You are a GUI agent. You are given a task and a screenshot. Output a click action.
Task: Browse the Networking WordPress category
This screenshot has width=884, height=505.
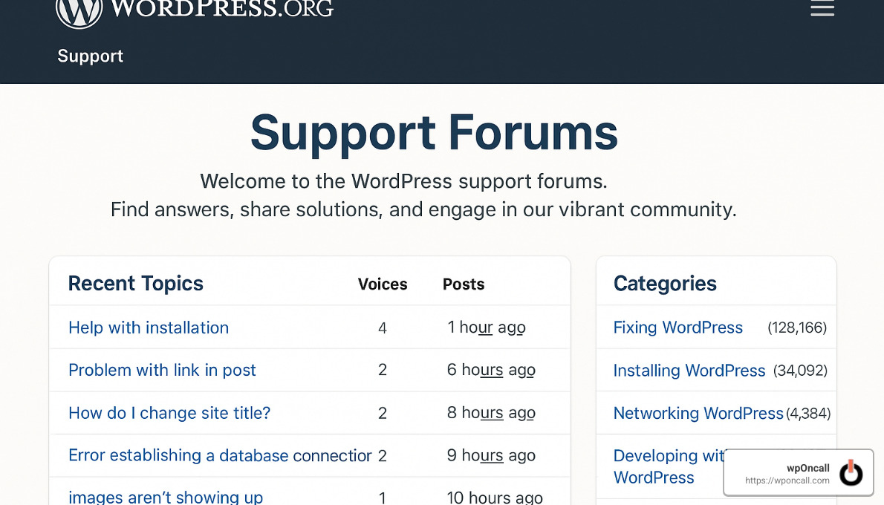[x=698, y=413]
